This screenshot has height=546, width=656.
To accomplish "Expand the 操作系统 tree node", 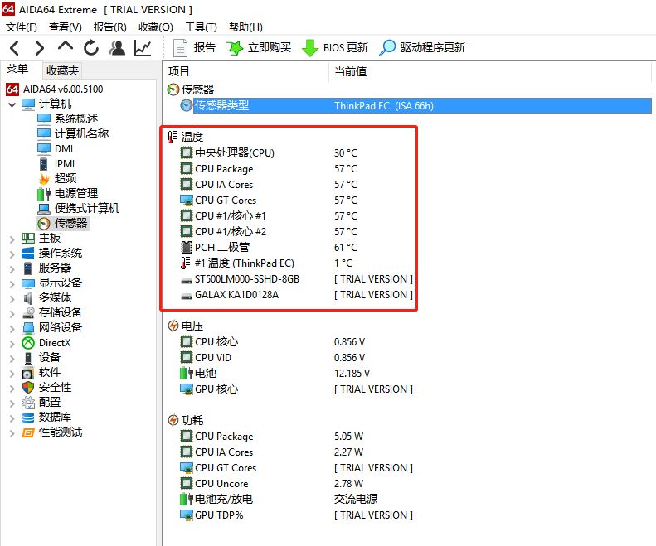I will 12,254.
